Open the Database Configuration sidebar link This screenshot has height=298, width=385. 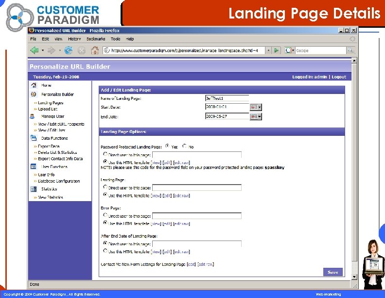(59, 181)
